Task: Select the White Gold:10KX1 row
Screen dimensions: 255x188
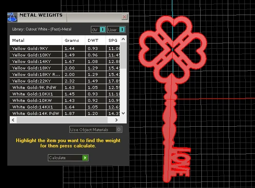Action: tap(65, 94)
